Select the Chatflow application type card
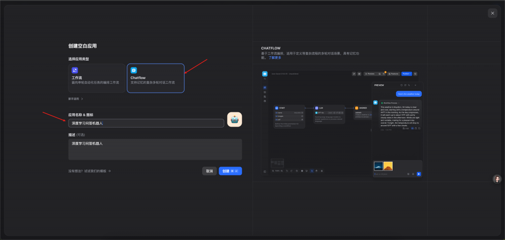This screenshot has height=240, width=505. (155, 78)
